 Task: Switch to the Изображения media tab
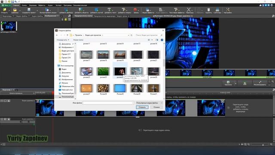pyautogui.click(x=52, y=16)
